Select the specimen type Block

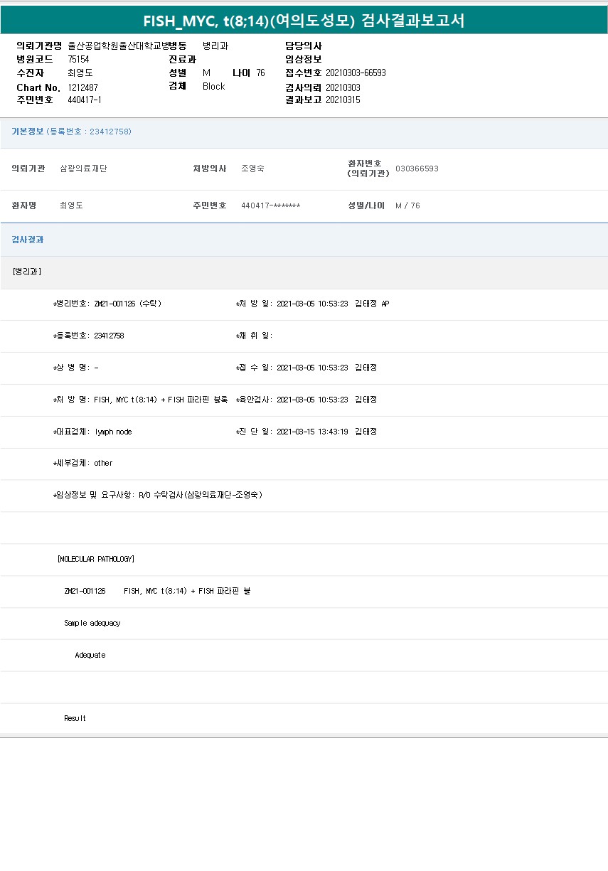[x=213, y=86]
